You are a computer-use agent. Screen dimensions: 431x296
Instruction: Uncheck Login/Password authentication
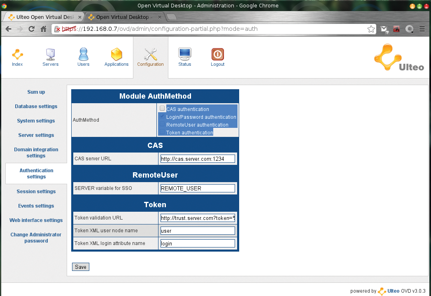[x=162, y=117]
